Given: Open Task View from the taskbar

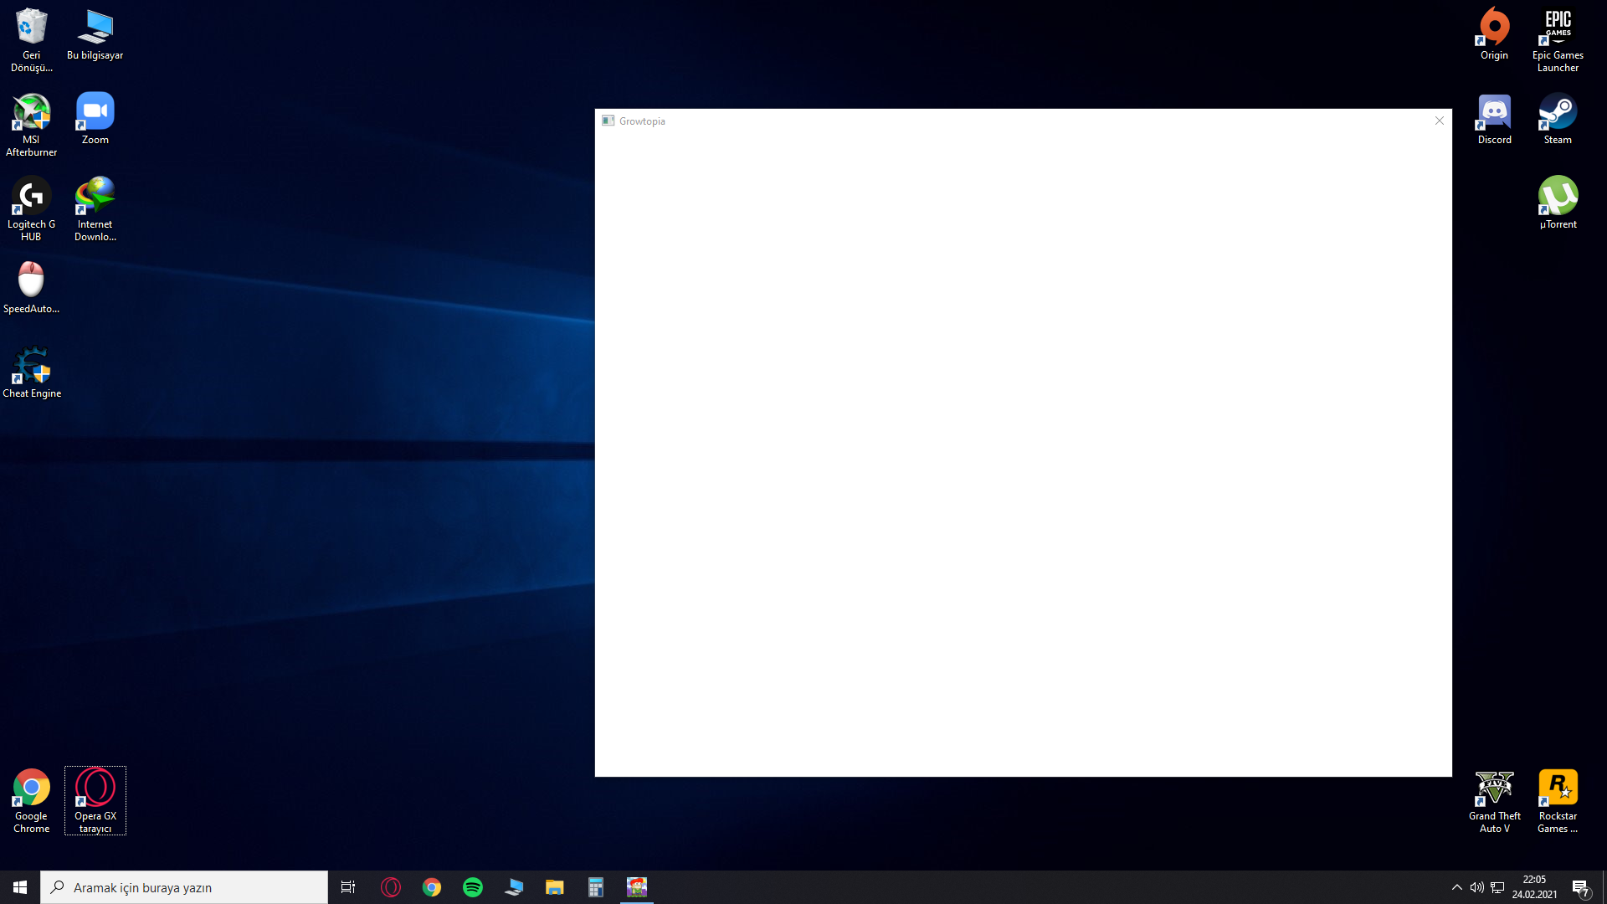Looking at the screenshot, I should tap(348, 887).
